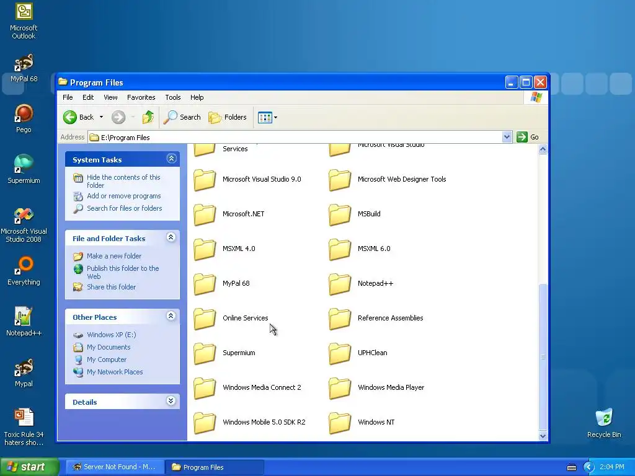This screenshot has height=476, width=635.
Task: Open the Search toolbar button
Action: 182,117
